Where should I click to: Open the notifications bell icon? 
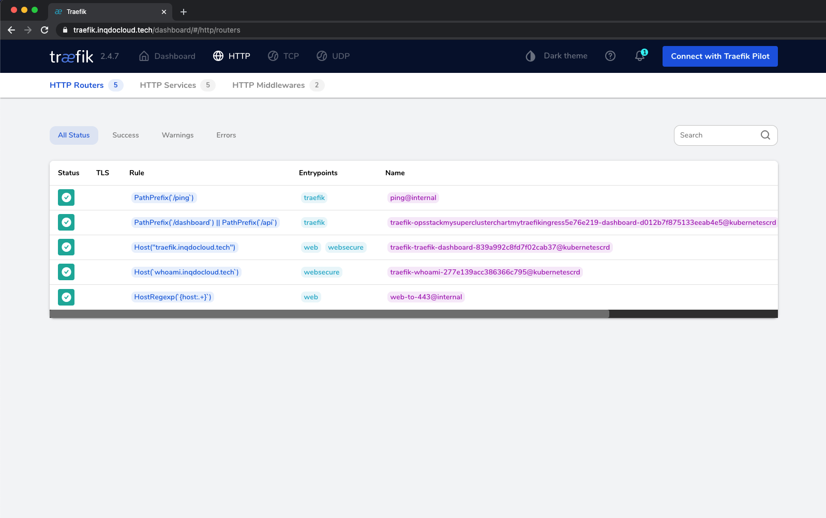tap(640, 56)
